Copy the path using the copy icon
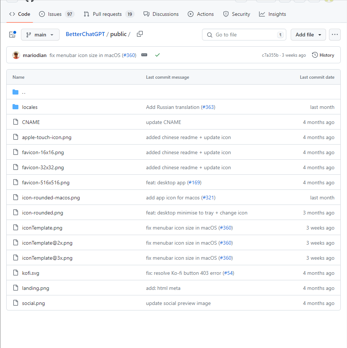Image resolution: width=347 pixels, height=348 pixels. pos(139,34)
